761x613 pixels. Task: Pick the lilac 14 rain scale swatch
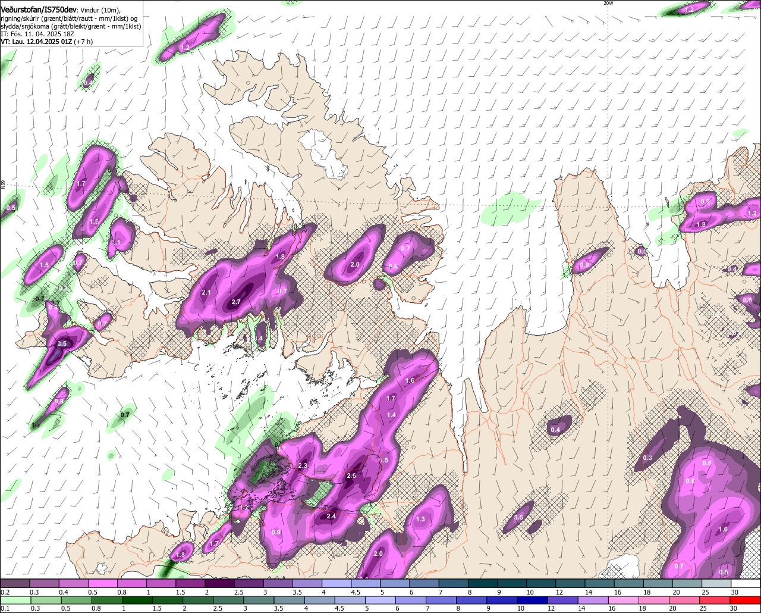[x=593, y=600]
